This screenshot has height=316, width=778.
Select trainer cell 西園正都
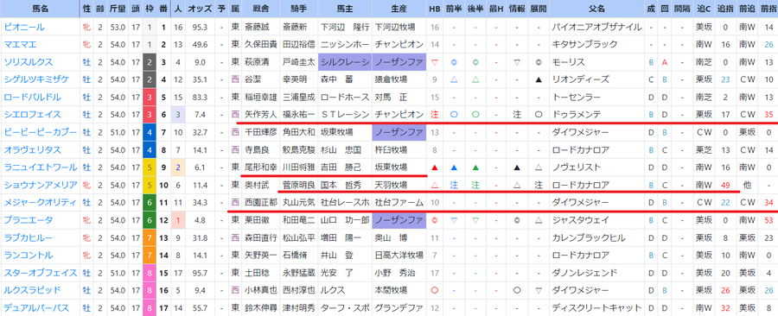pos(260,203)
